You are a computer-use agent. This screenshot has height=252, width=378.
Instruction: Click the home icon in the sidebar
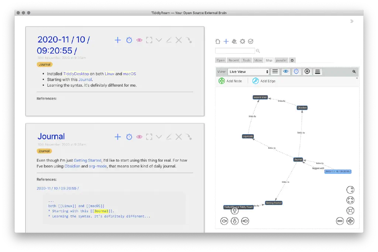pos(218,41)
